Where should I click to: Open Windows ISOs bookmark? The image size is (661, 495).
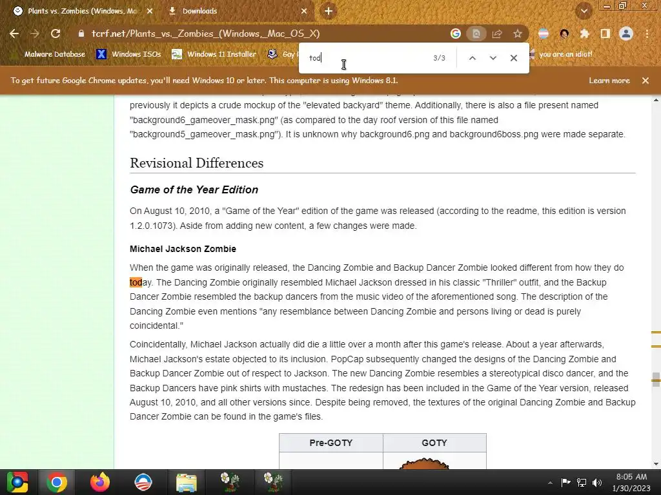point(128,54)
